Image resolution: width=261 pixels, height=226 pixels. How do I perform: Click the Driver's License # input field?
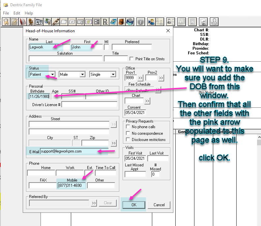click(89, 105)
